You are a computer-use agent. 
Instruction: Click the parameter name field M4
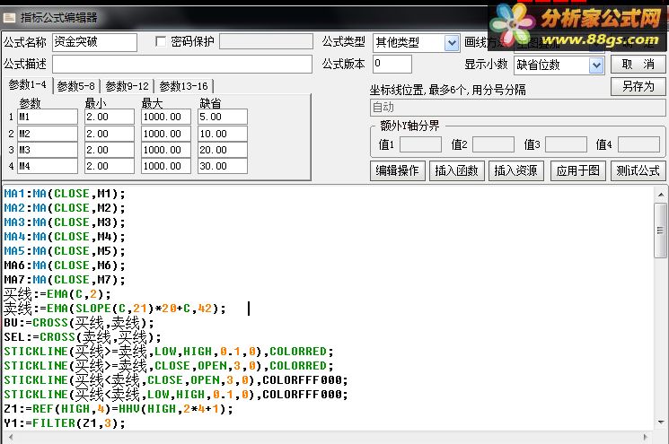pos(48,166)
